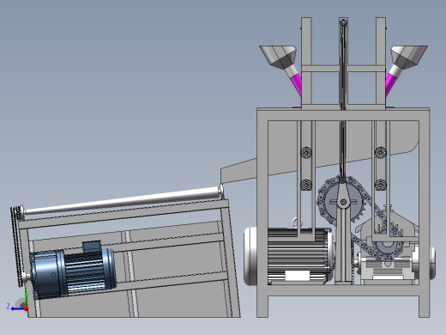Select the vertical chain drive at the far left edge
Image resolution: width=446 pixels, height=335 pixels.
[x=16, y=247]
